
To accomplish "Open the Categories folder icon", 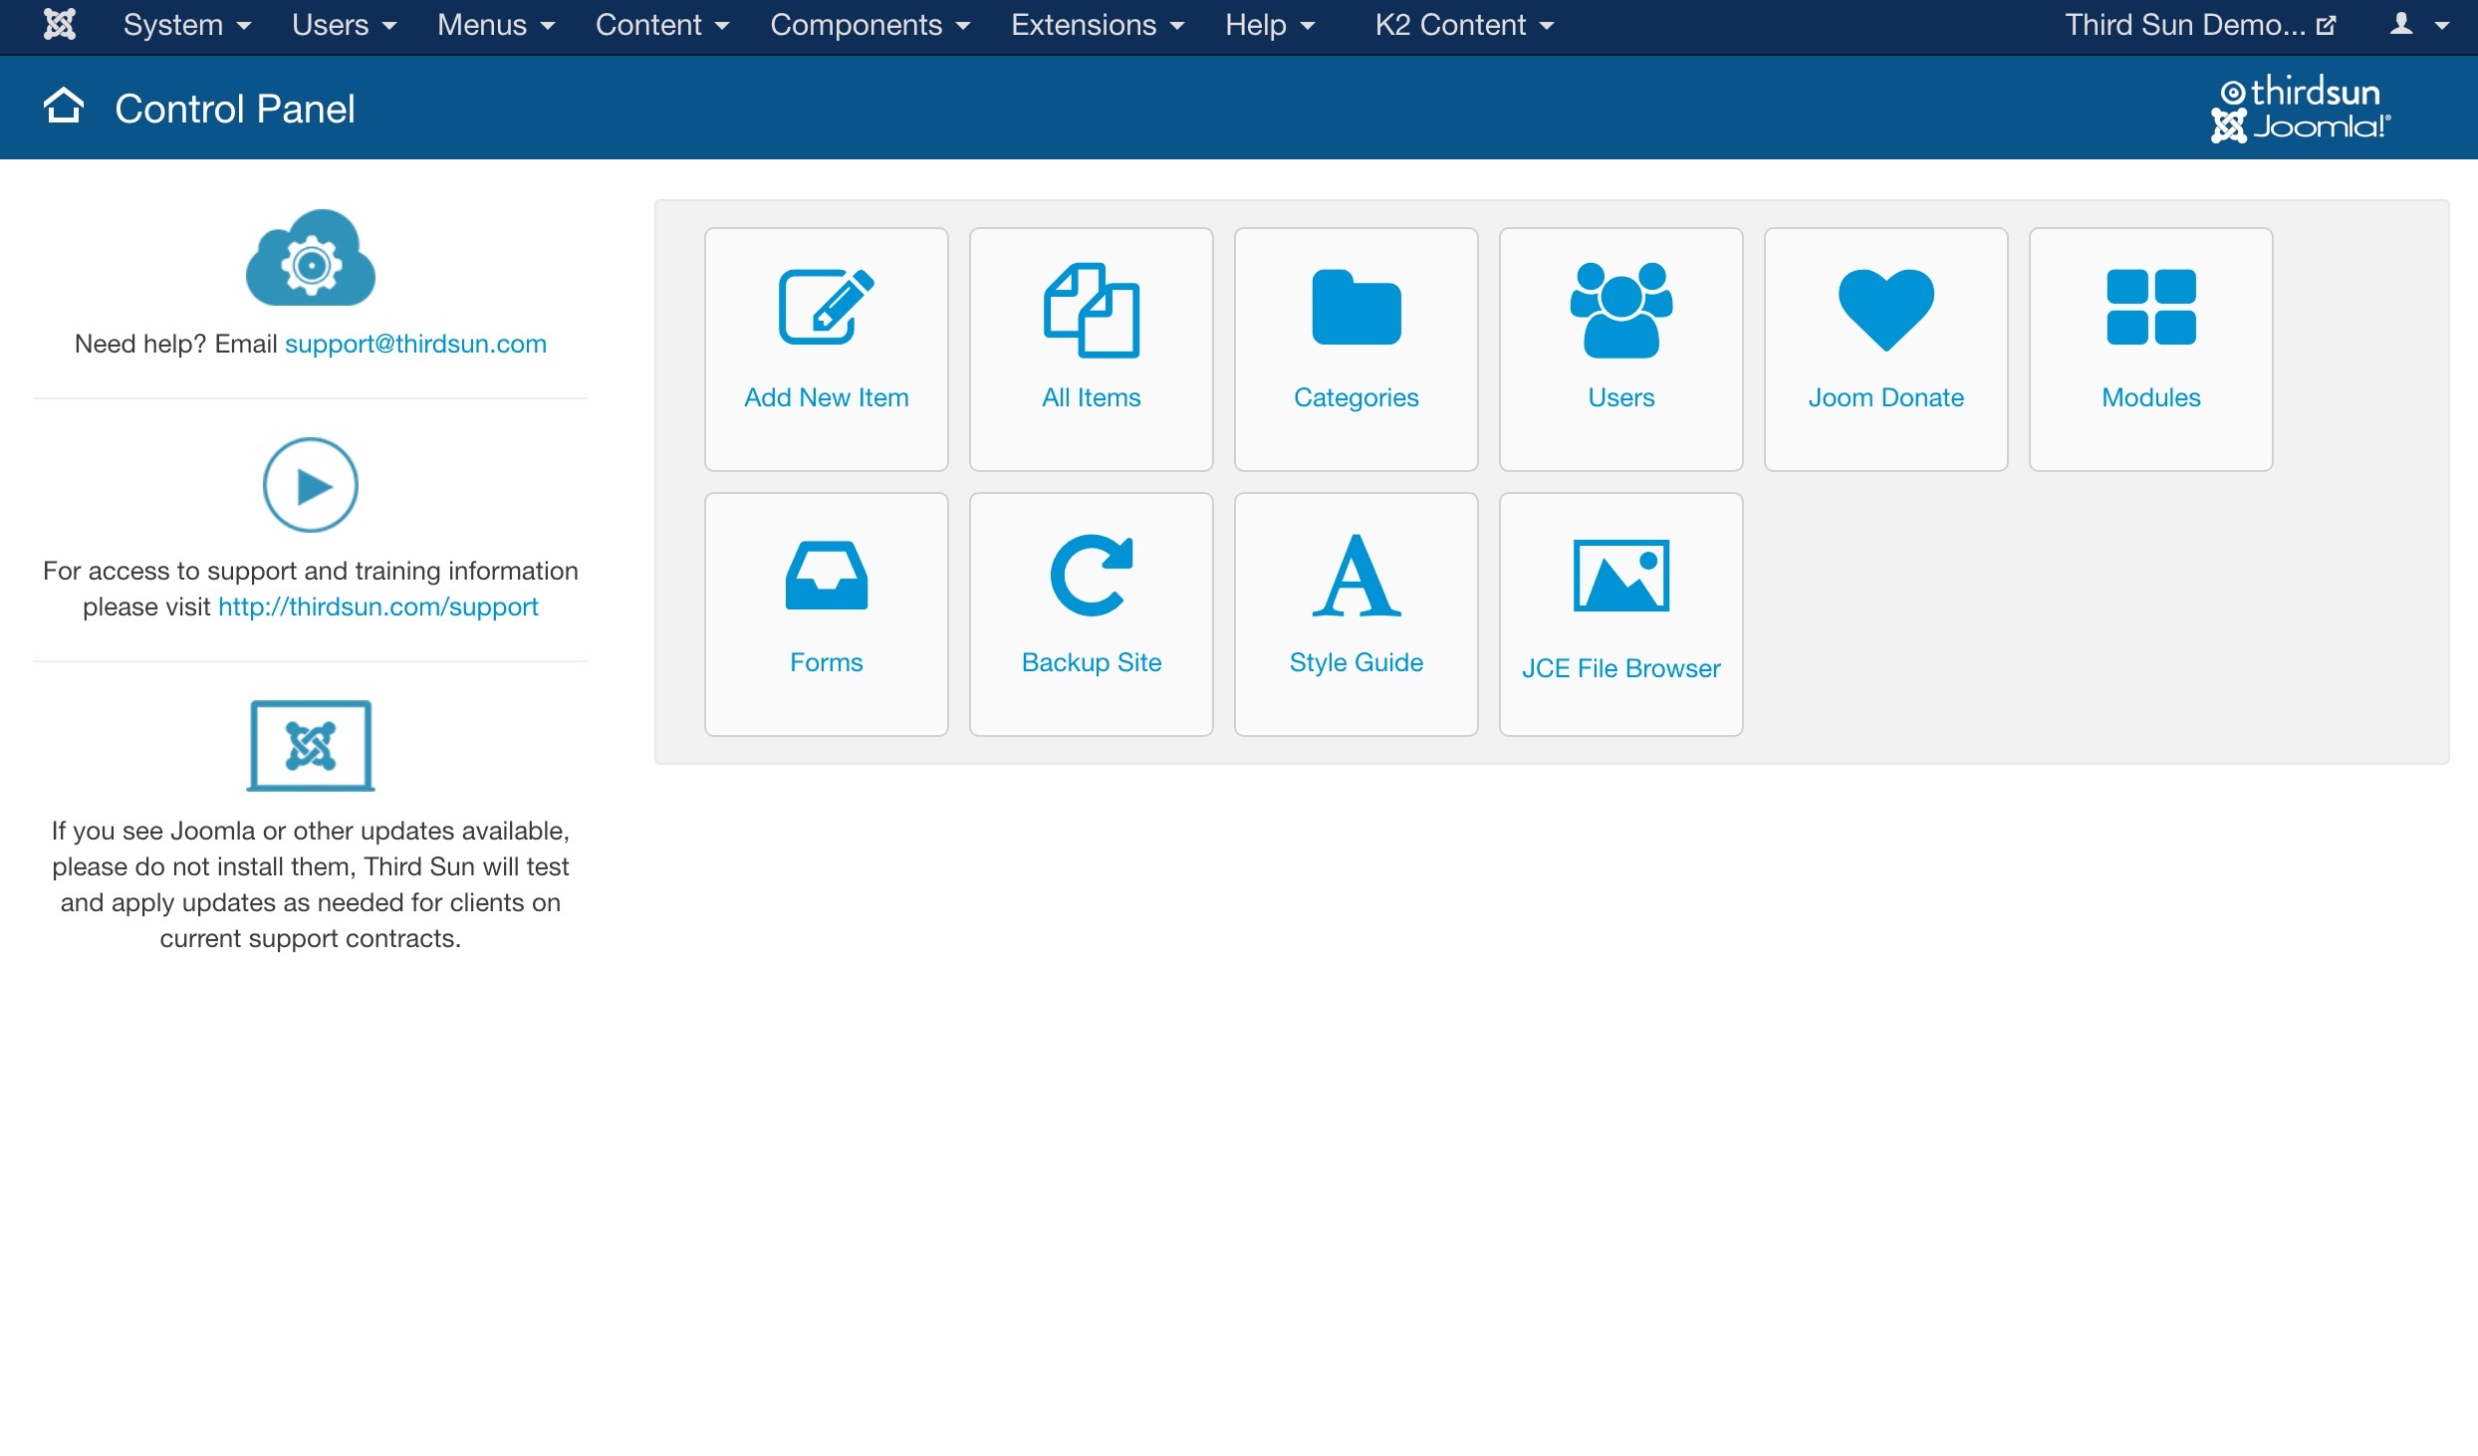I will pyautogui.click(x=1356, y=309).
